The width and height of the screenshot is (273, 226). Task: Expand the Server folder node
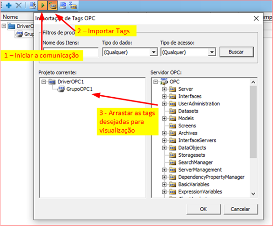pyautogui.click(x=164, y=89)
